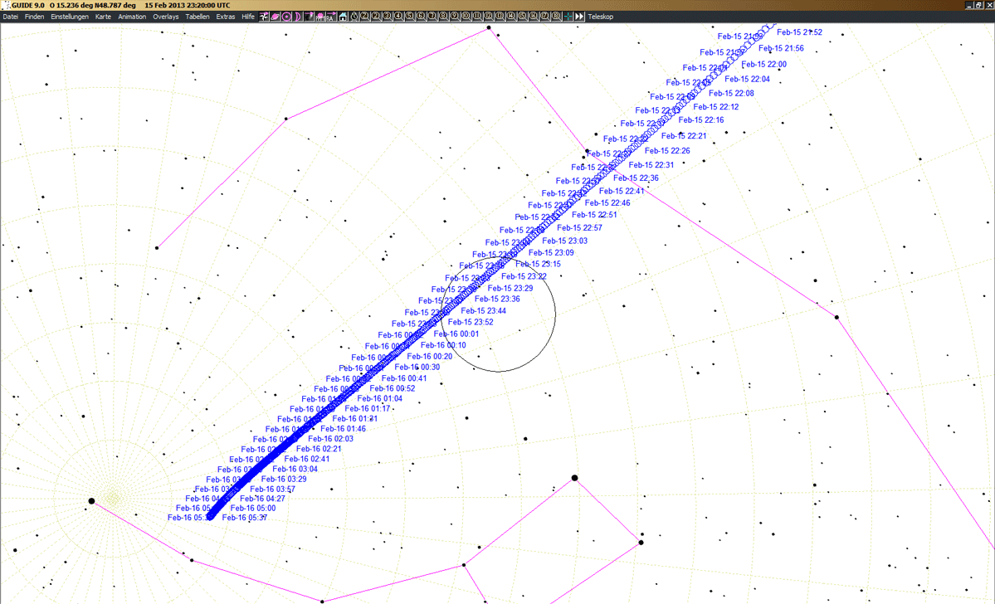Click the Feb-15 21:52 ephemeris label

coord(799,32)
